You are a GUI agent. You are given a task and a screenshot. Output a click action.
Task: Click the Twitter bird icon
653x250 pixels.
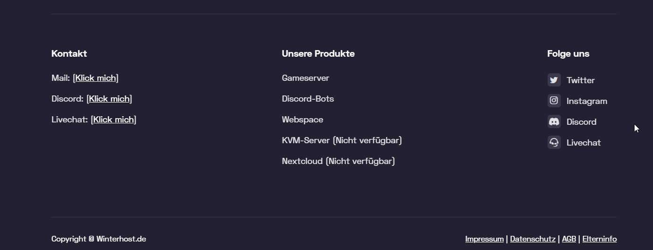(554, 80)
